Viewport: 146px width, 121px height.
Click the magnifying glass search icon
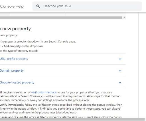tap(38, 6)
